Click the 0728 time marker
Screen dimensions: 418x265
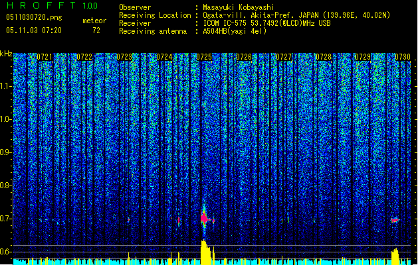(324, 57)
